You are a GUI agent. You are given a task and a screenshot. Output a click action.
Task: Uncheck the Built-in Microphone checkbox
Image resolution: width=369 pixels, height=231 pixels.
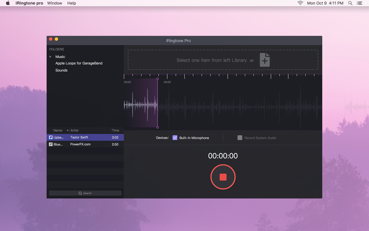click(175, 138)
